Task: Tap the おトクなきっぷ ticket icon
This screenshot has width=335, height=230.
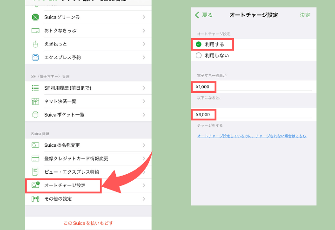Action: pyautogui.click(x=35, y=31)
